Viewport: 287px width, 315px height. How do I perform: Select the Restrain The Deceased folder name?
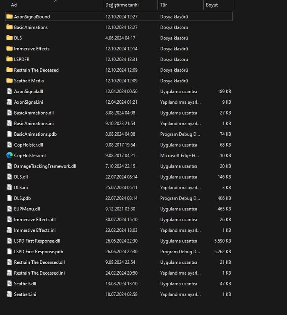(x=37, y=70)
